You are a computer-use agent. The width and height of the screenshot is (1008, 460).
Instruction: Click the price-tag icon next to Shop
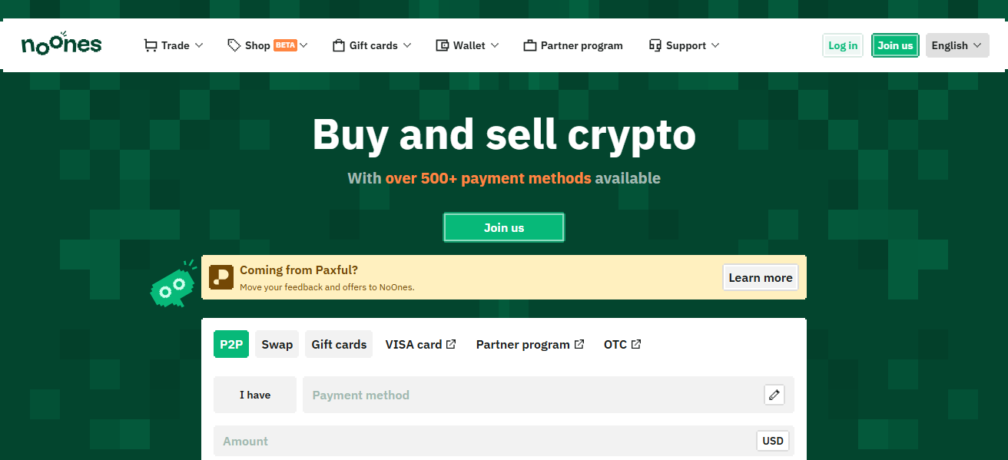coord(234,45)
